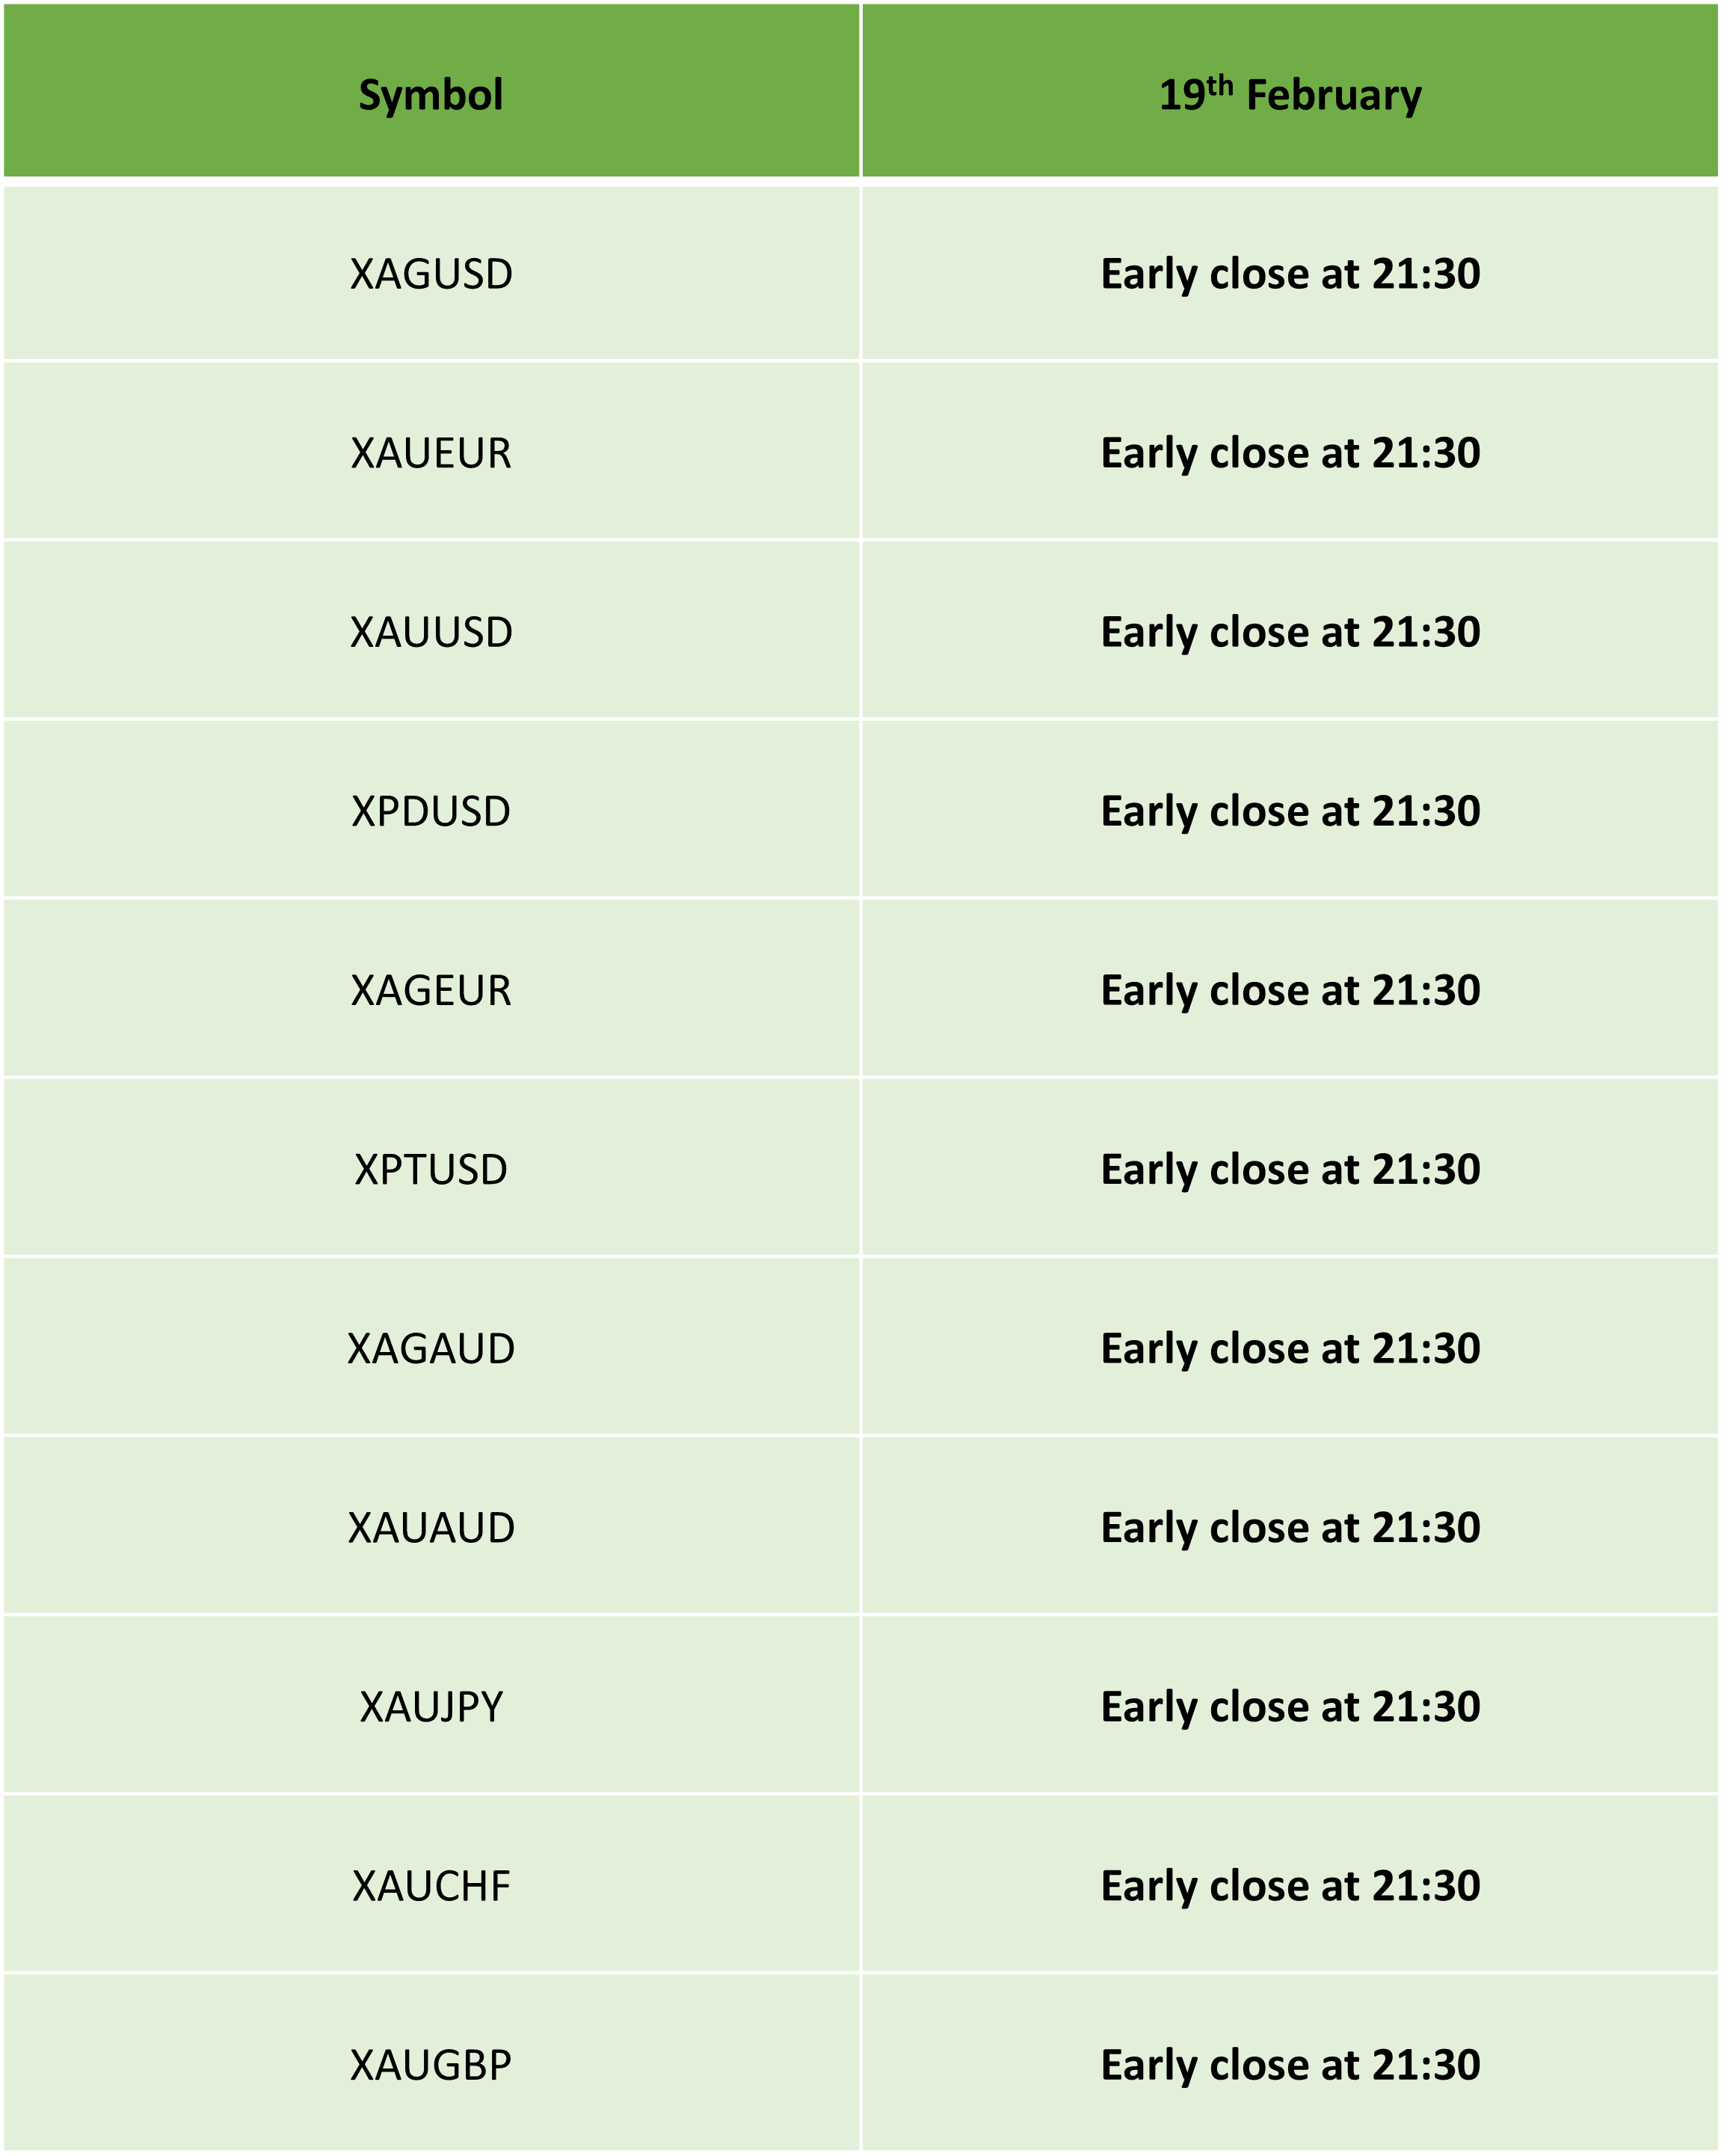Select the XAGUSD symbol cell

click(431, 274)
